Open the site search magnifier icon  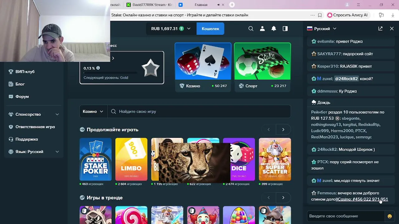click(x=251, y=29)
